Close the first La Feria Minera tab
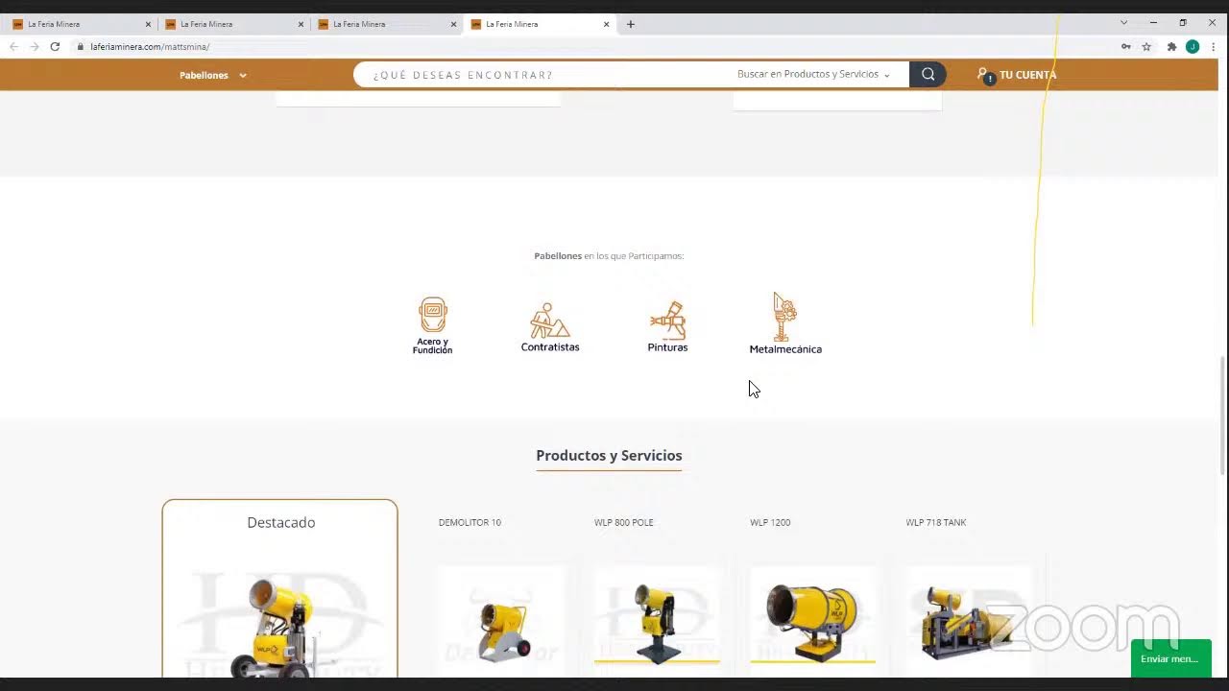 [x=148, y=24]
